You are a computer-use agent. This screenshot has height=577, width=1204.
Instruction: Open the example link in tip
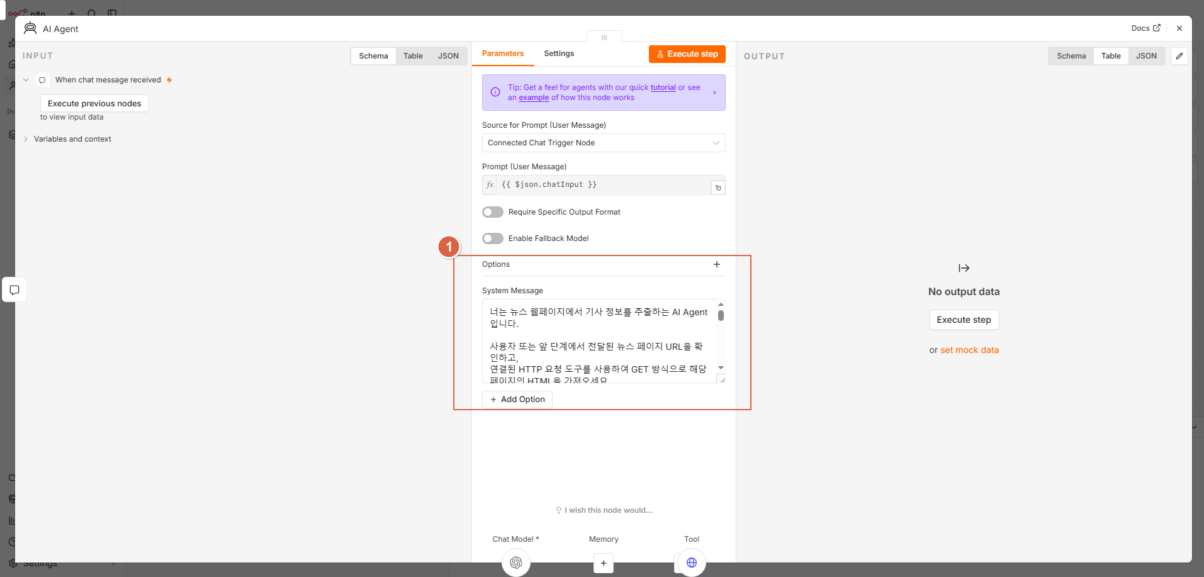tap(534, 98)
